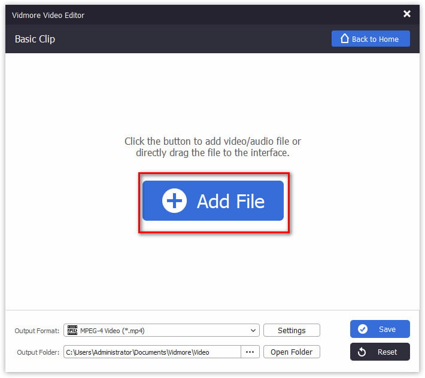Close the Vidmore Video Editor window
This screenshot has width=425, height=378.
(407, 13)
